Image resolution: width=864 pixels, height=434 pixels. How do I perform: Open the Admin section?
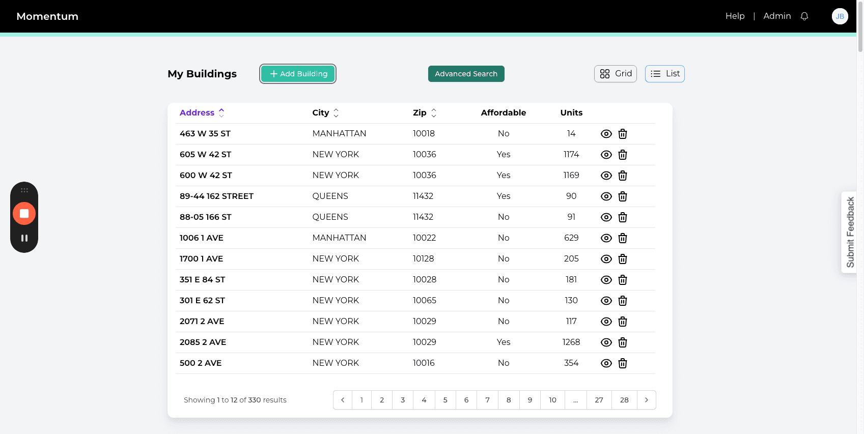[x=777, y=16]
